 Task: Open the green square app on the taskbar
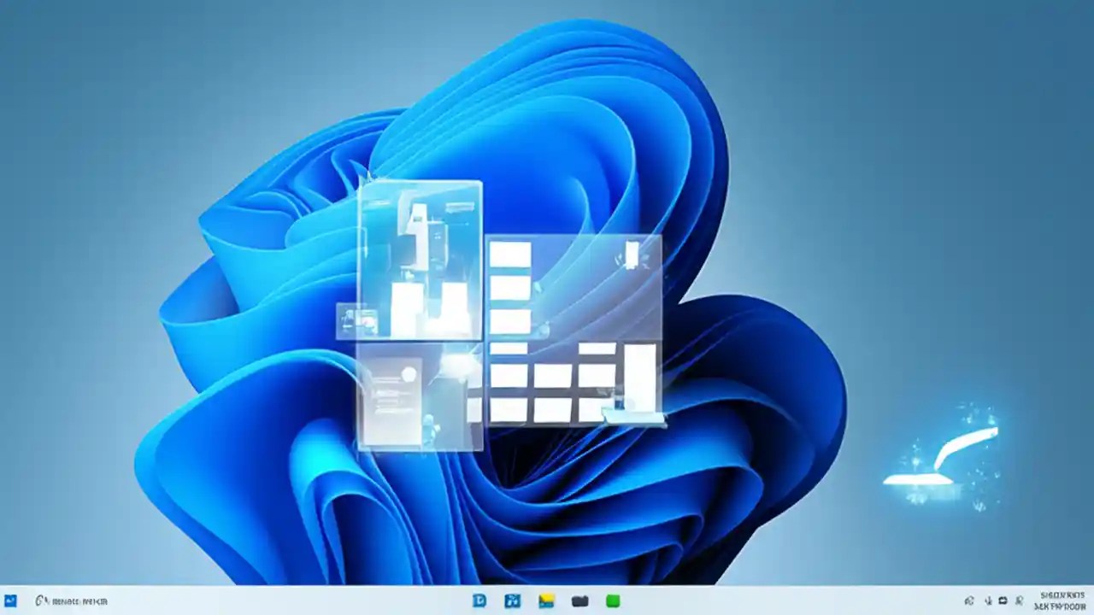pyautogui.click(x=613, y=600)
